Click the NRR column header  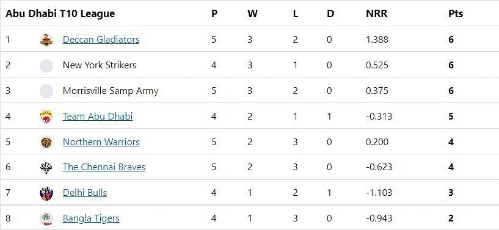[376, 13]
